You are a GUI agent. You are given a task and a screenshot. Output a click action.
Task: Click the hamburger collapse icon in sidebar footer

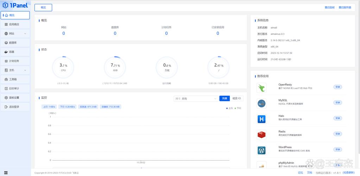coord(5,172)
